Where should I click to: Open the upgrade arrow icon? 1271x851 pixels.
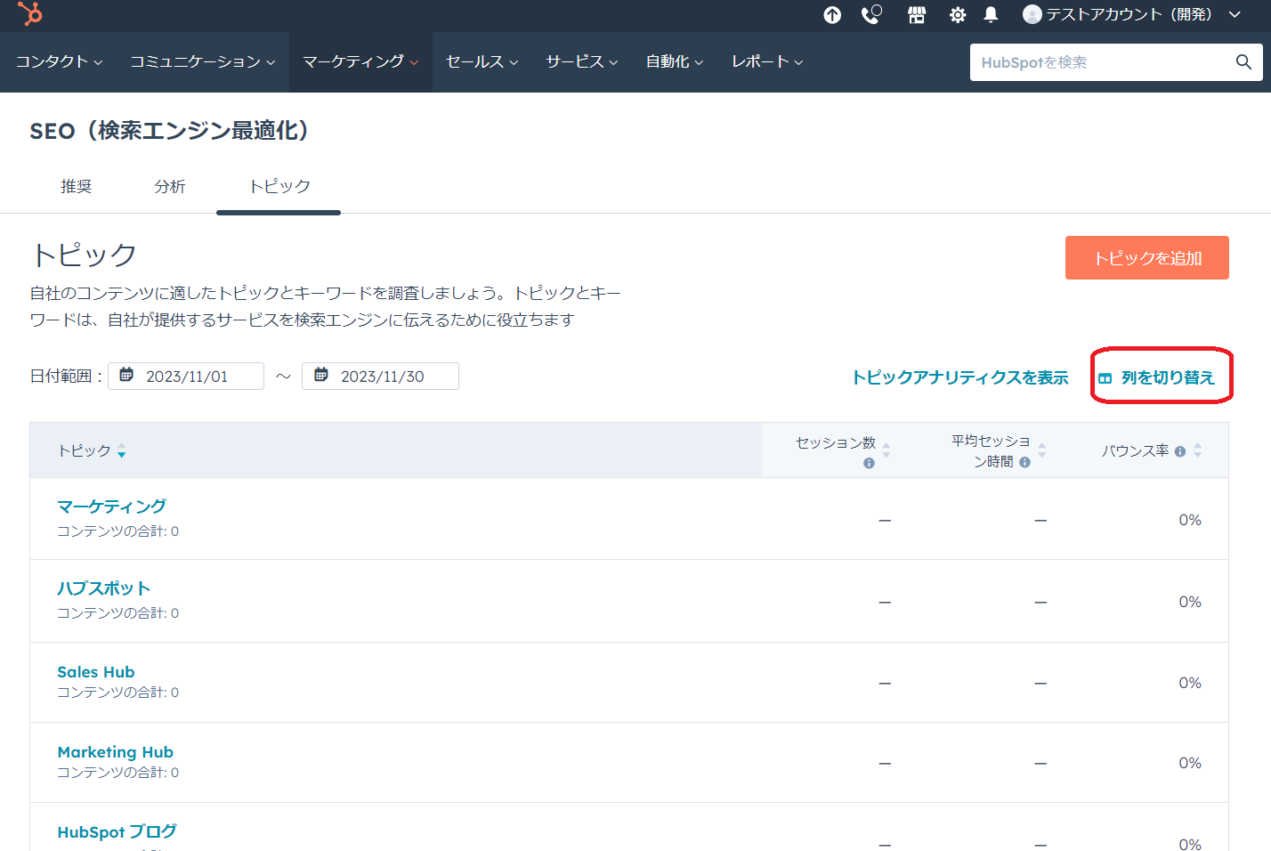(832, 14)
